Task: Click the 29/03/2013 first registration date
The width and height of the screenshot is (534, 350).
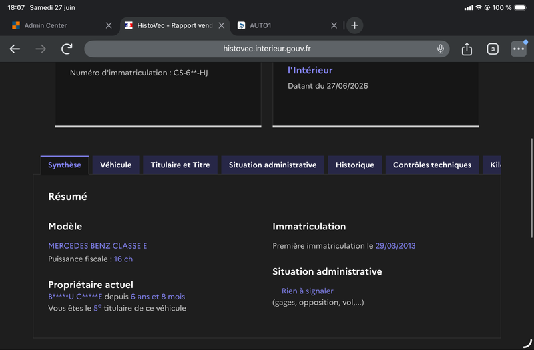Action: pyautogui.click(x=395, y=246)
